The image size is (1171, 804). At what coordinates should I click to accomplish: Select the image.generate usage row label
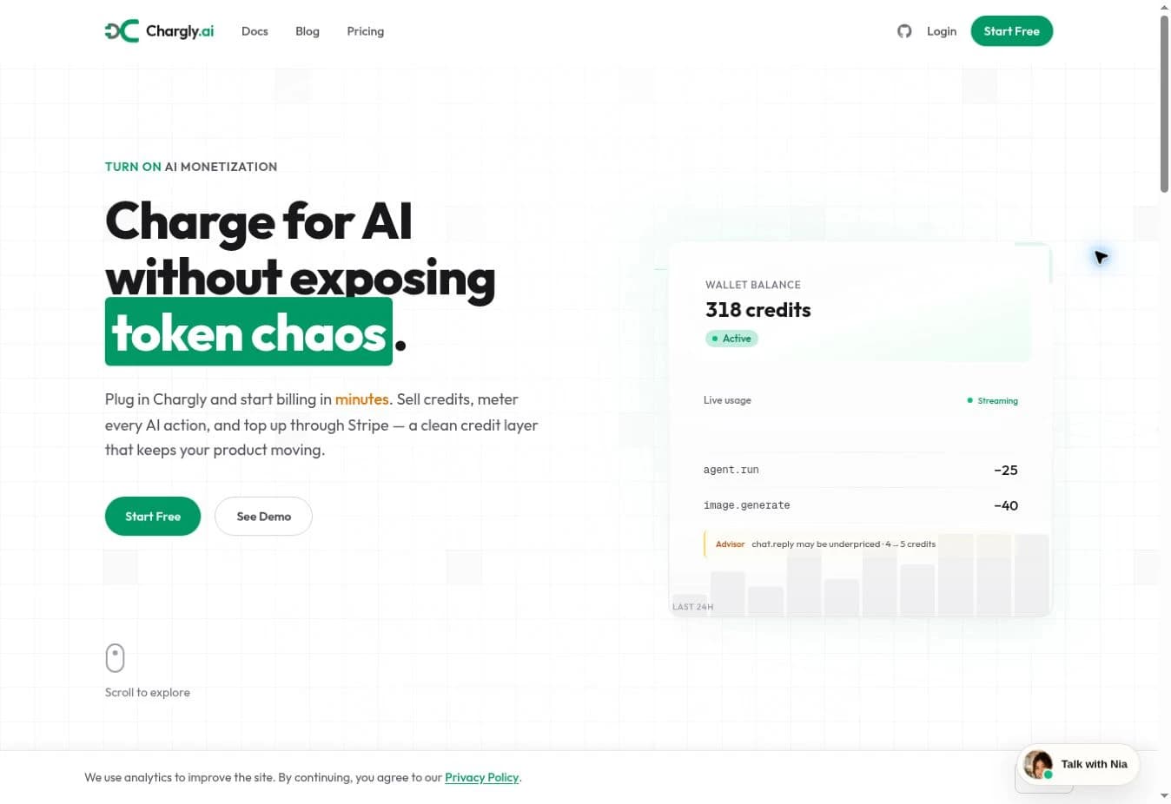coord(747,505)
